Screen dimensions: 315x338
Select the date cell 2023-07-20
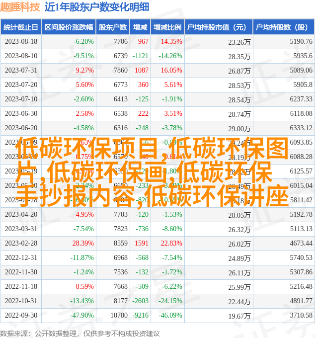pos(21,84)
